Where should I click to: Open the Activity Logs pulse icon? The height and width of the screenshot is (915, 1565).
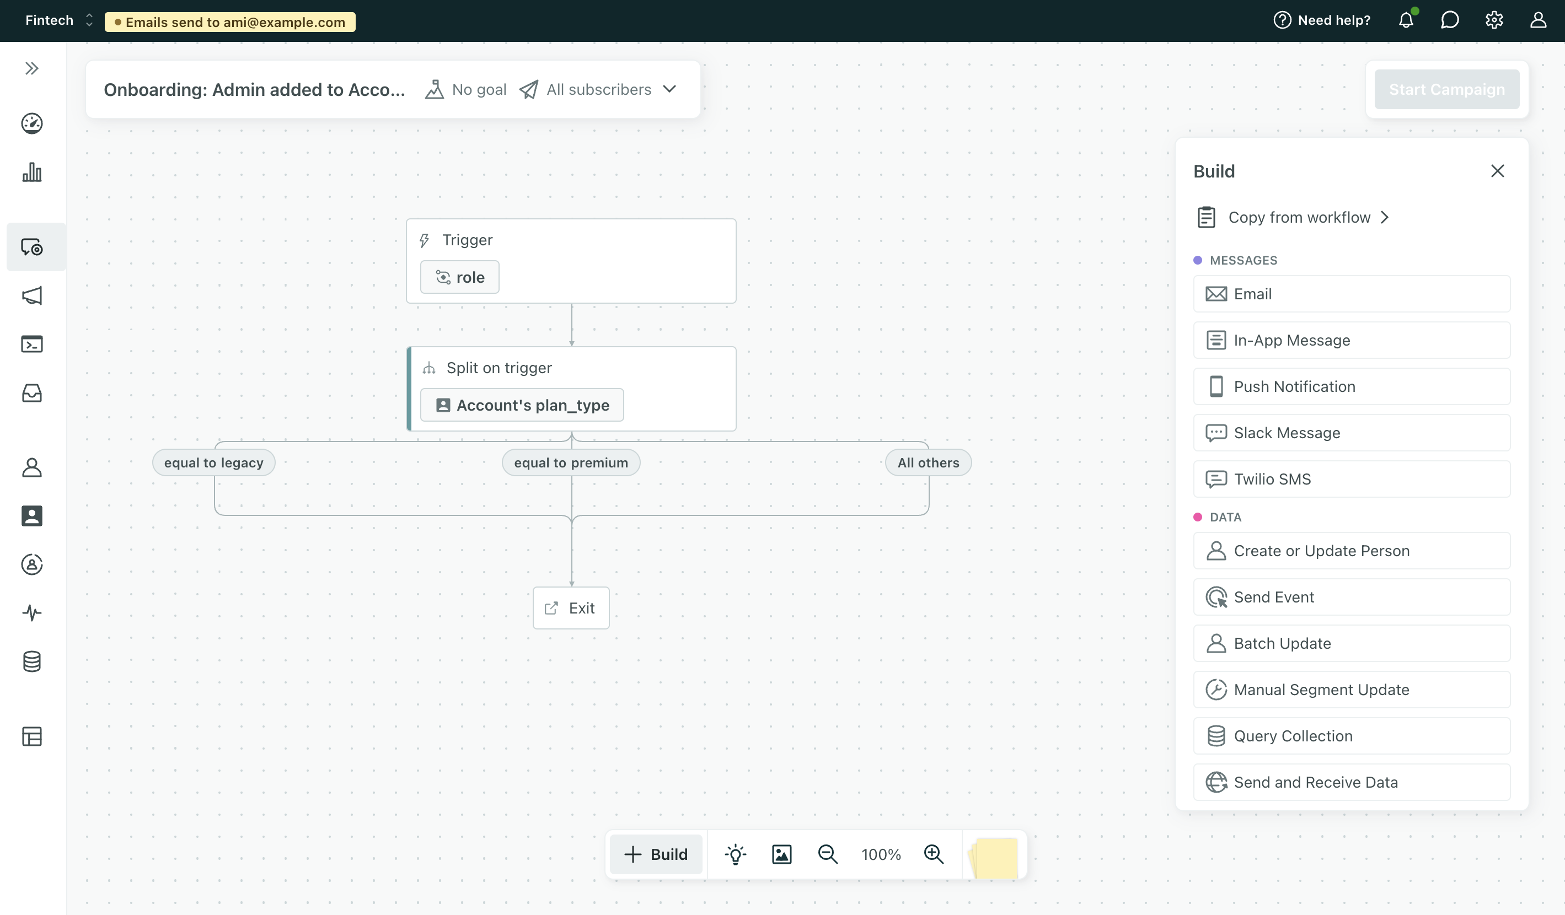click(x=31, y=613)
